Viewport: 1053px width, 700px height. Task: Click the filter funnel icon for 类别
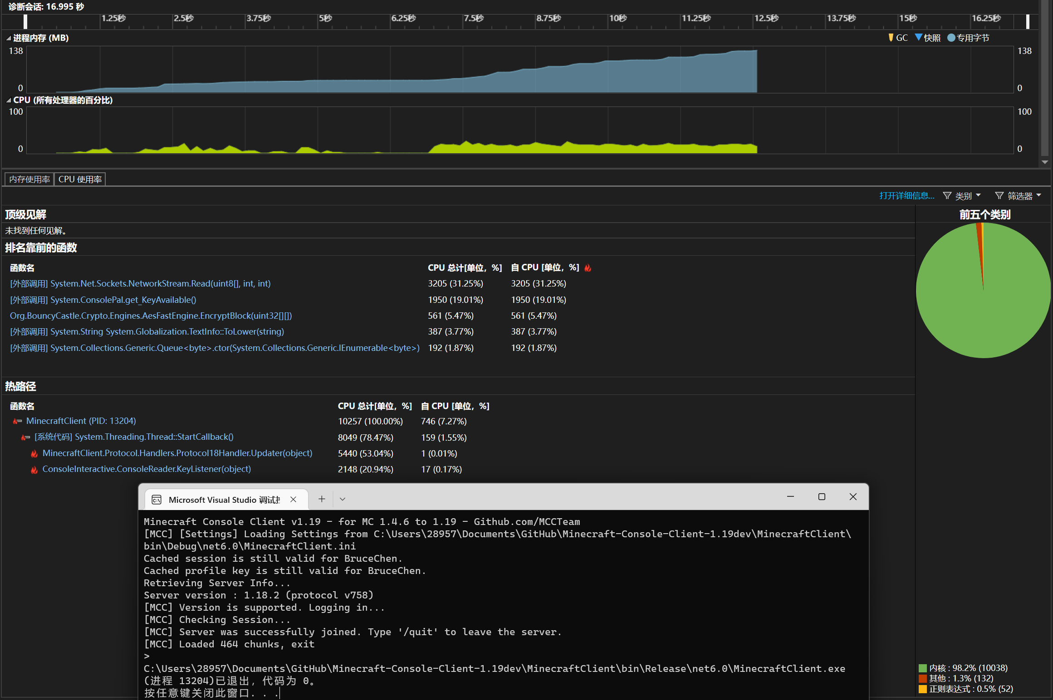(947, 196)
